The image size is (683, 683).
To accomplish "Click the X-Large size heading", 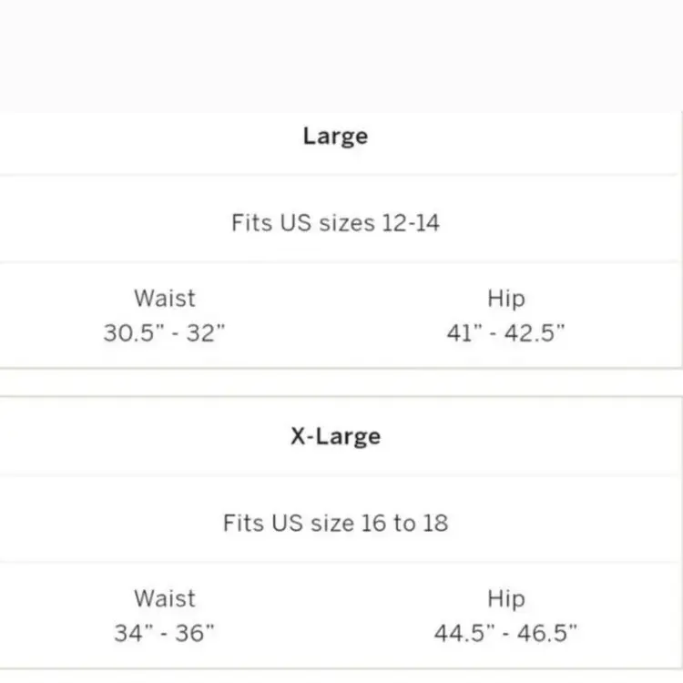I will point(335,436).
